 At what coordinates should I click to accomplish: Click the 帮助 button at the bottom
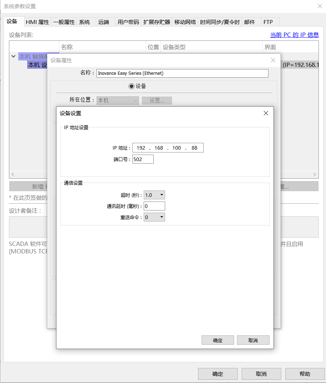(305, 374)
